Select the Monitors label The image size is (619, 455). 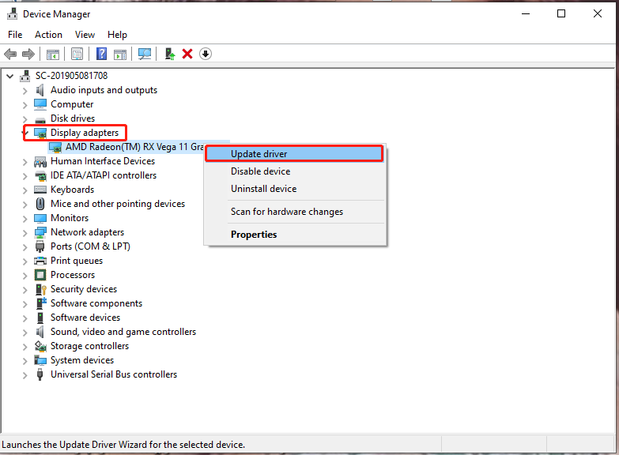coord(70,218)
